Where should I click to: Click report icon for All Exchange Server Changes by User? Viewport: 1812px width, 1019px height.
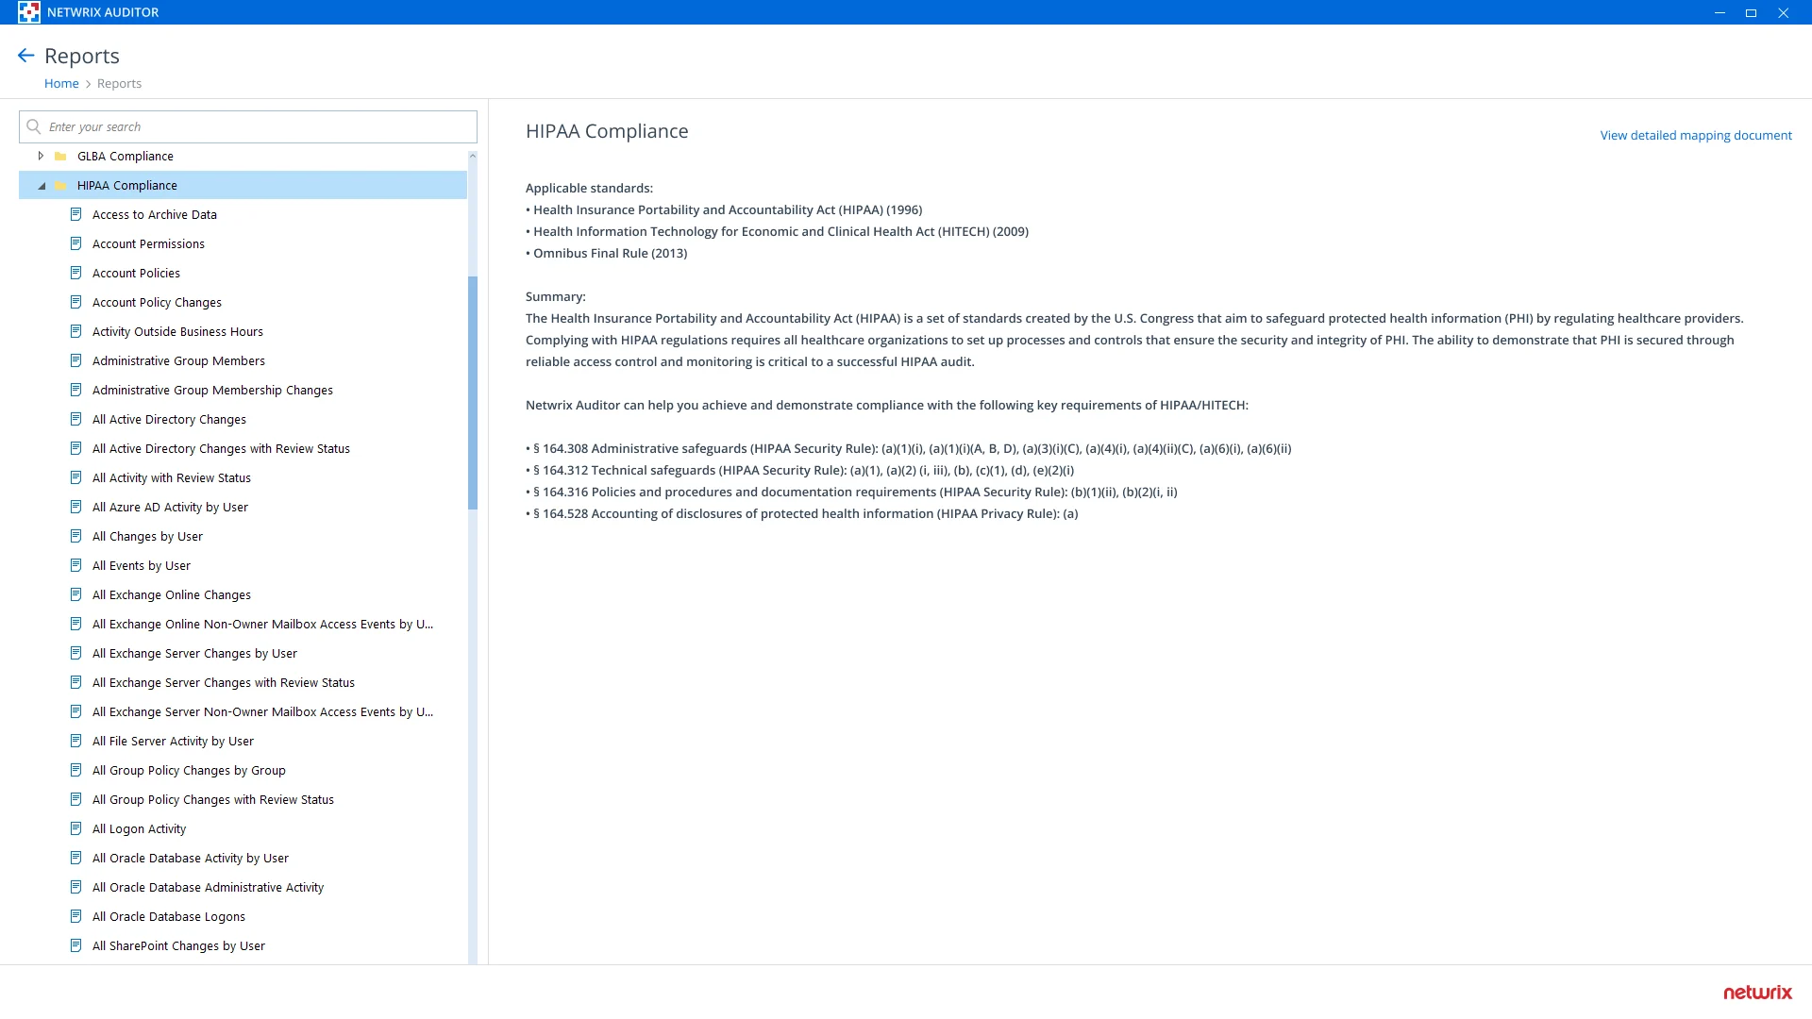click(76, 653)
